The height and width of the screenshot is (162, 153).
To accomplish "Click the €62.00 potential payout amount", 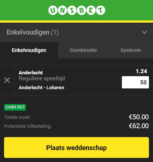I will click(139, 126).
